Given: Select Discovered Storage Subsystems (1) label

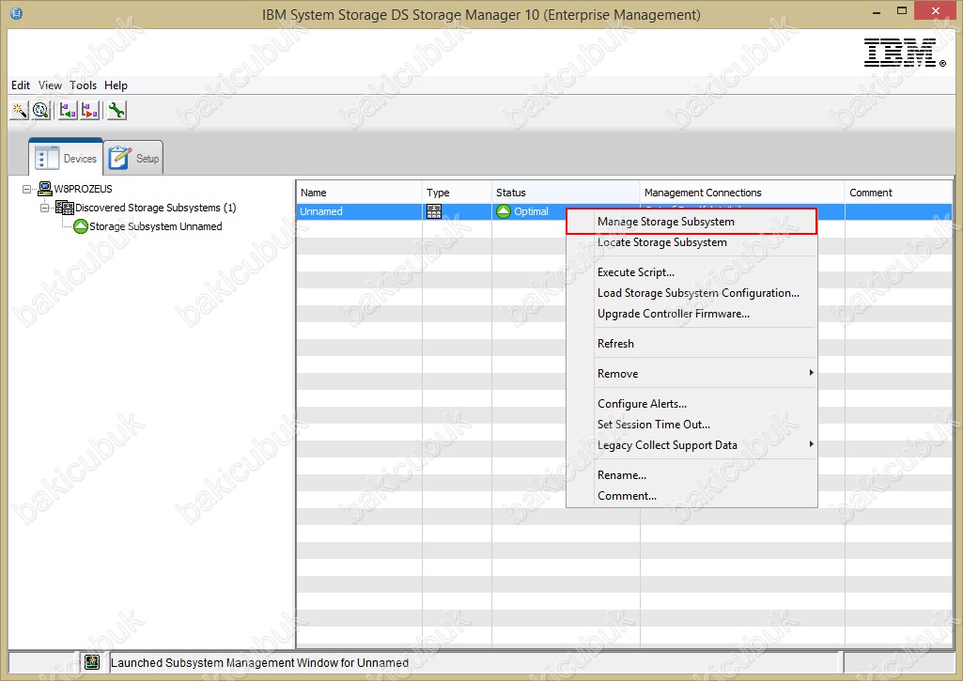Looking at the screenshot, I should tap(155, 208).
